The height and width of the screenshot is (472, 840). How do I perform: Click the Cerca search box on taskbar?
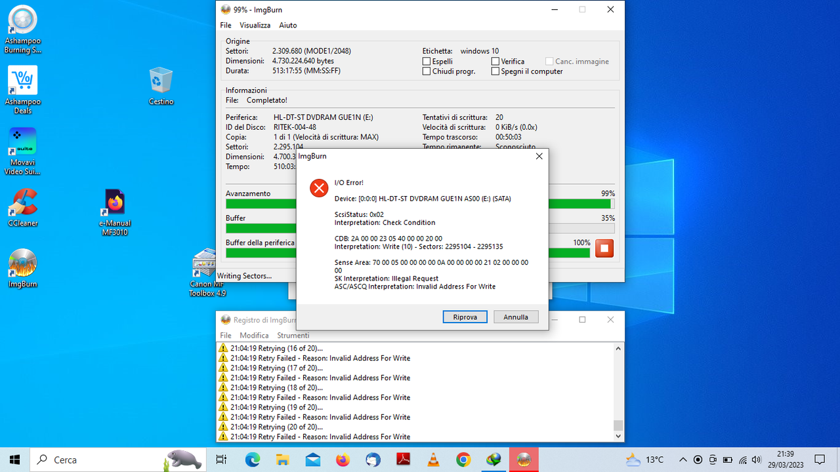(118, 460)
